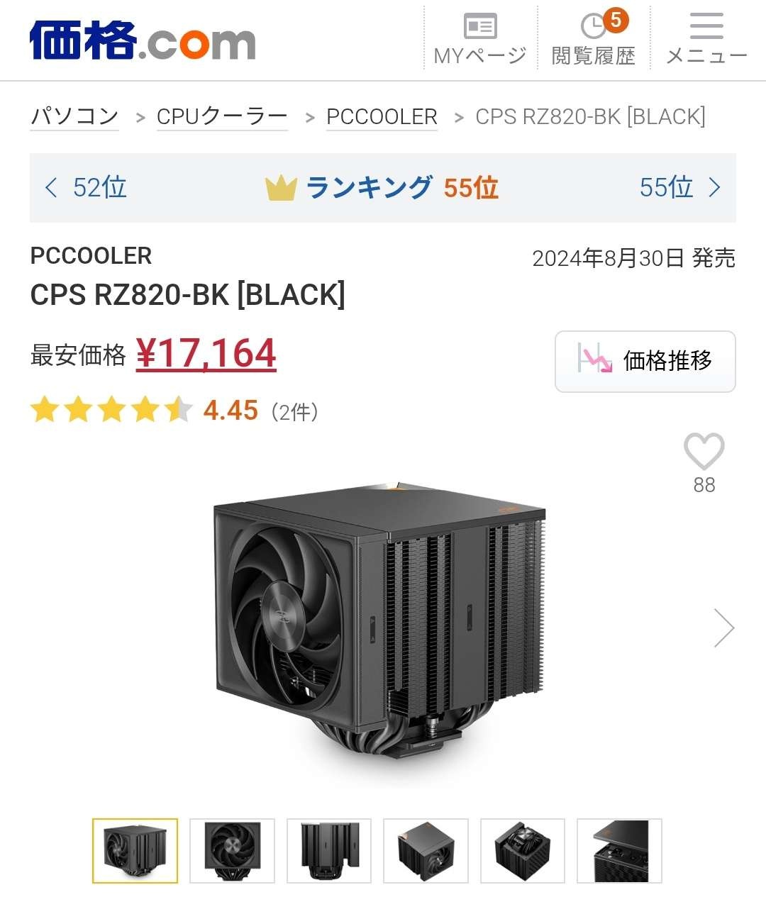Click the lowest price ¥17,164 link
The height and width of the screenshot is (919, 766).
206,353
